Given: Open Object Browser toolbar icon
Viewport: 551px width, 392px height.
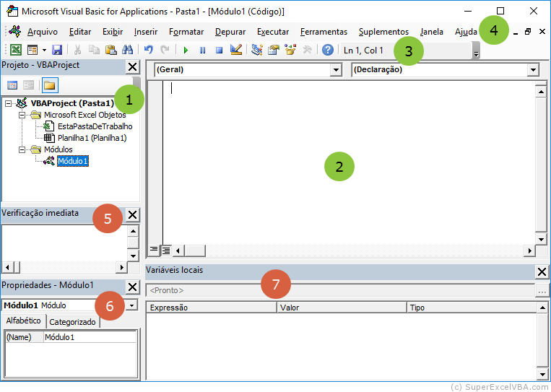Looking at the screenshot, I should 290,50.
